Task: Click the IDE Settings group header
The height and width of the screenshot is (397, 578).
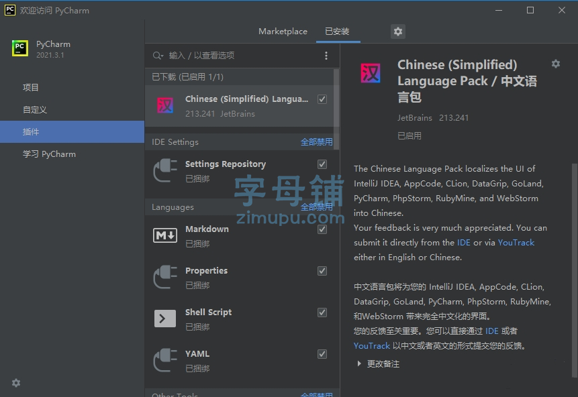Action: pyautogui.click(x=175, y=142)
